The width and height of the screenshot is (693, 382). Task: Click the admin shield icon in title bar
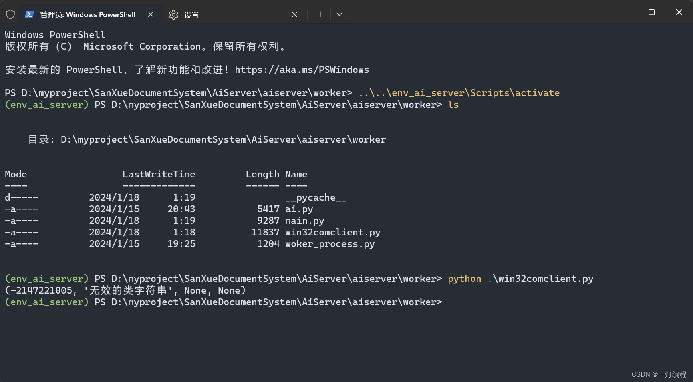click(x=10, y=15)
